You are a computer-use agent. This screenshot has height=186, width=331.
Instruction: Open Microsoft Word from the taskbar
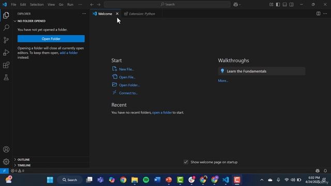click(157, 180)
